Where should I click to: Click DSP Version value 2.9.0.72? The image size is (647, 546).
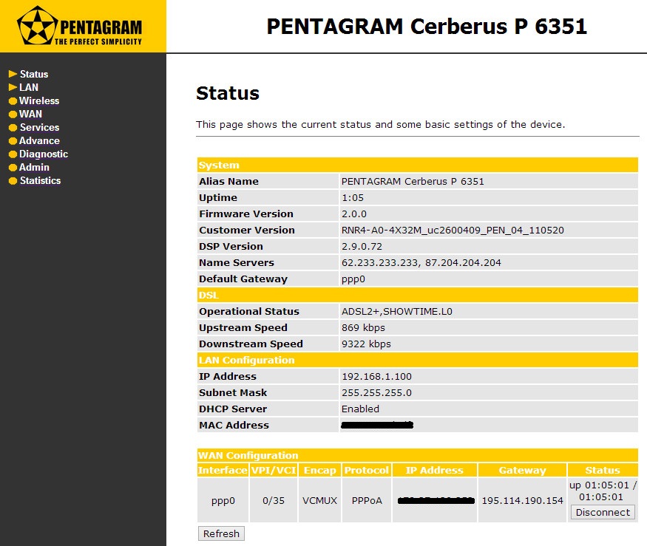pos(362,247)
